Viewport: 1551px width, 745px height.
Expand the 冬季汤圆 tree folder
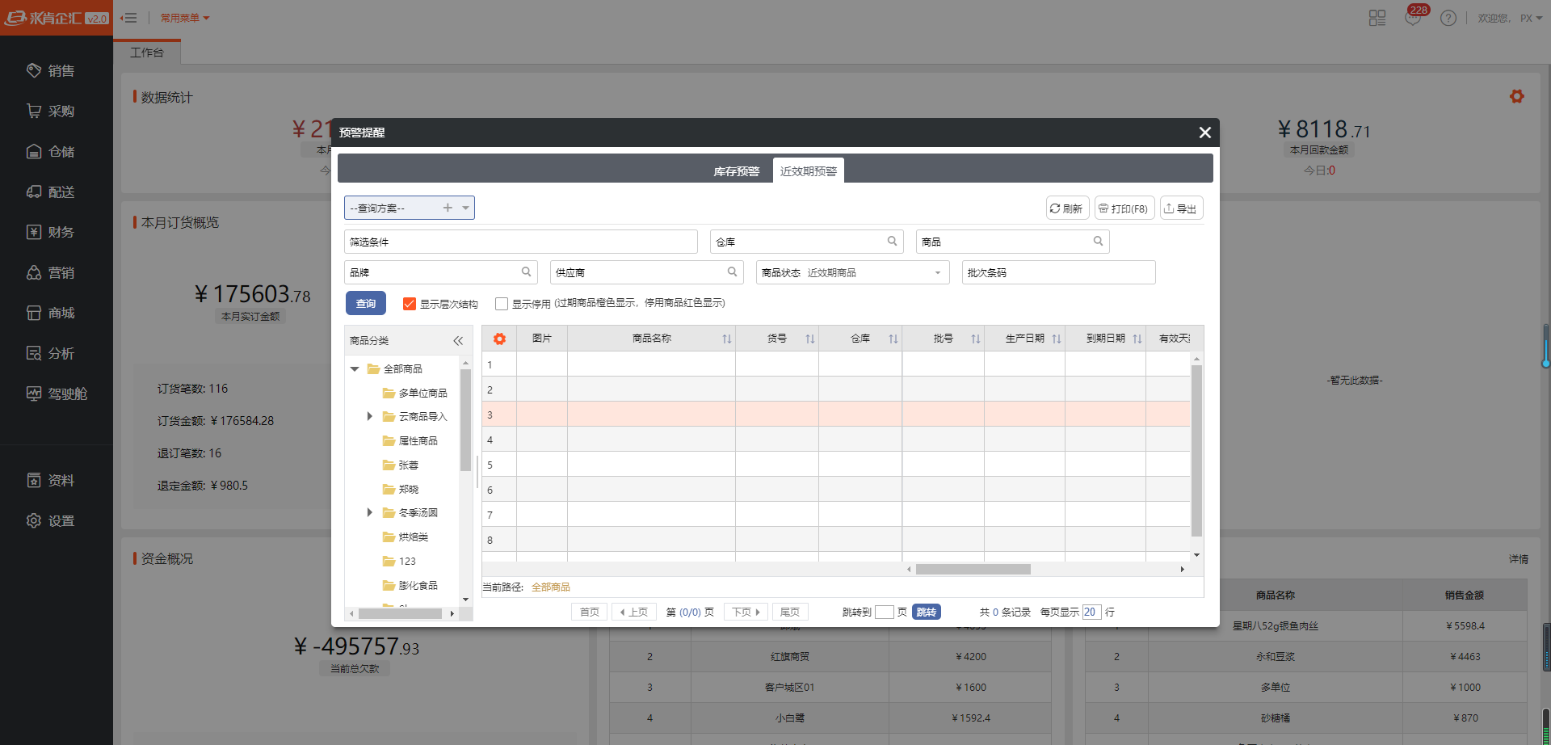coord(370,512)
